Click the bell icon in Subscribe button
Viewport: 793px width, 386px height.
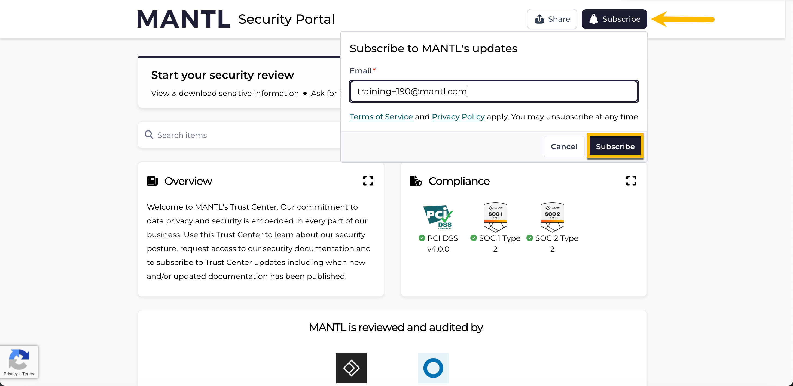click(x=593, y=19)
